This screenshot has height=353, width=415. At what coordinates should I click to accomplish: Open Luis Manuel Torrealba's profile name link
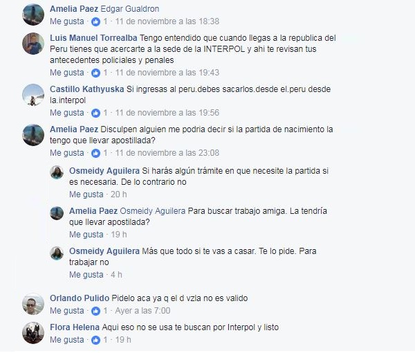93,38
